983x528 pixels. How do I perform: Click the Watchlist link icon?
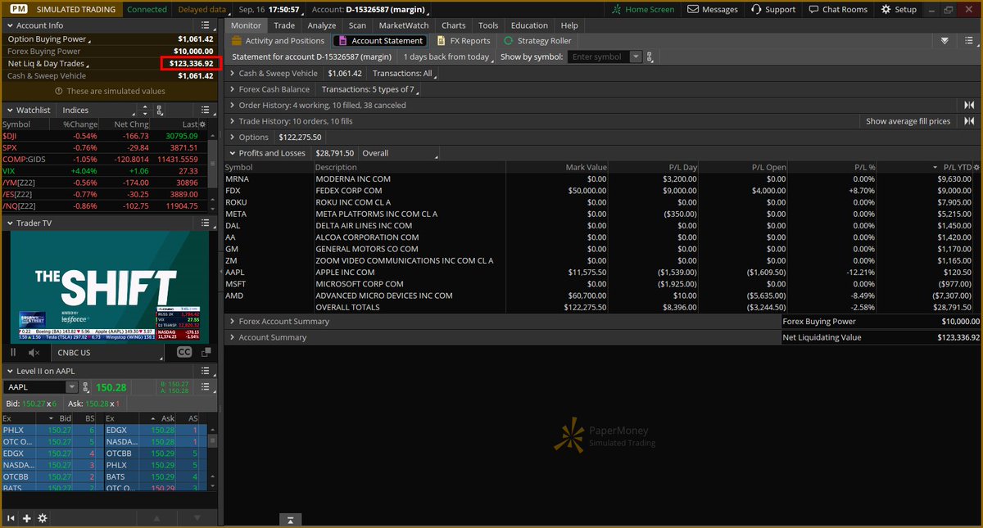point(160,110)
